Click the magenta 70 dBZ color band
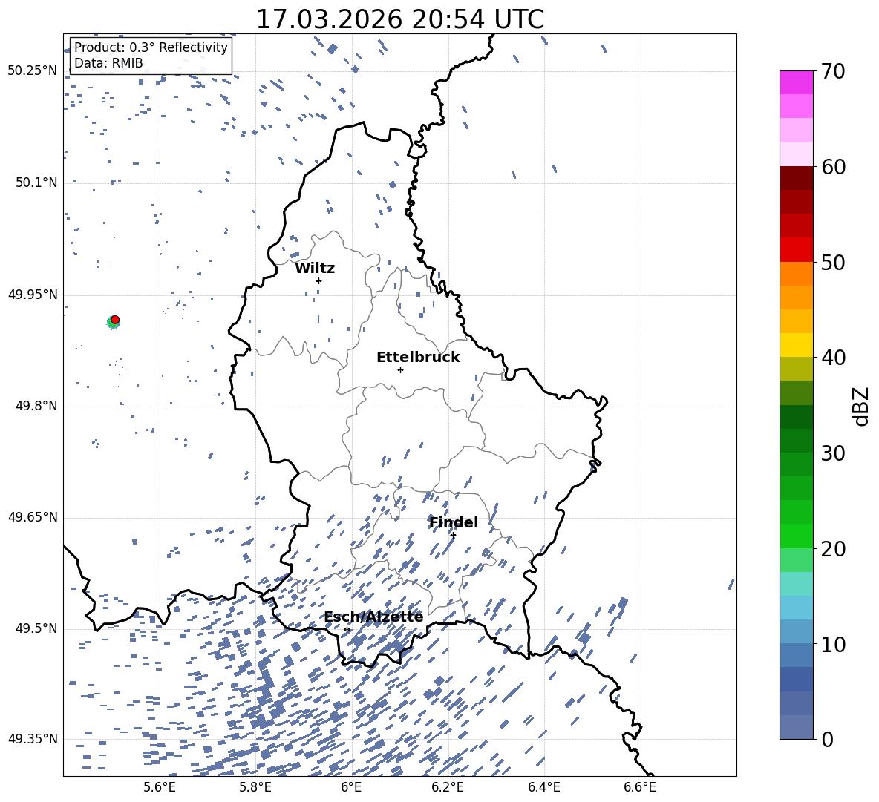 click(x=796, y=82)
